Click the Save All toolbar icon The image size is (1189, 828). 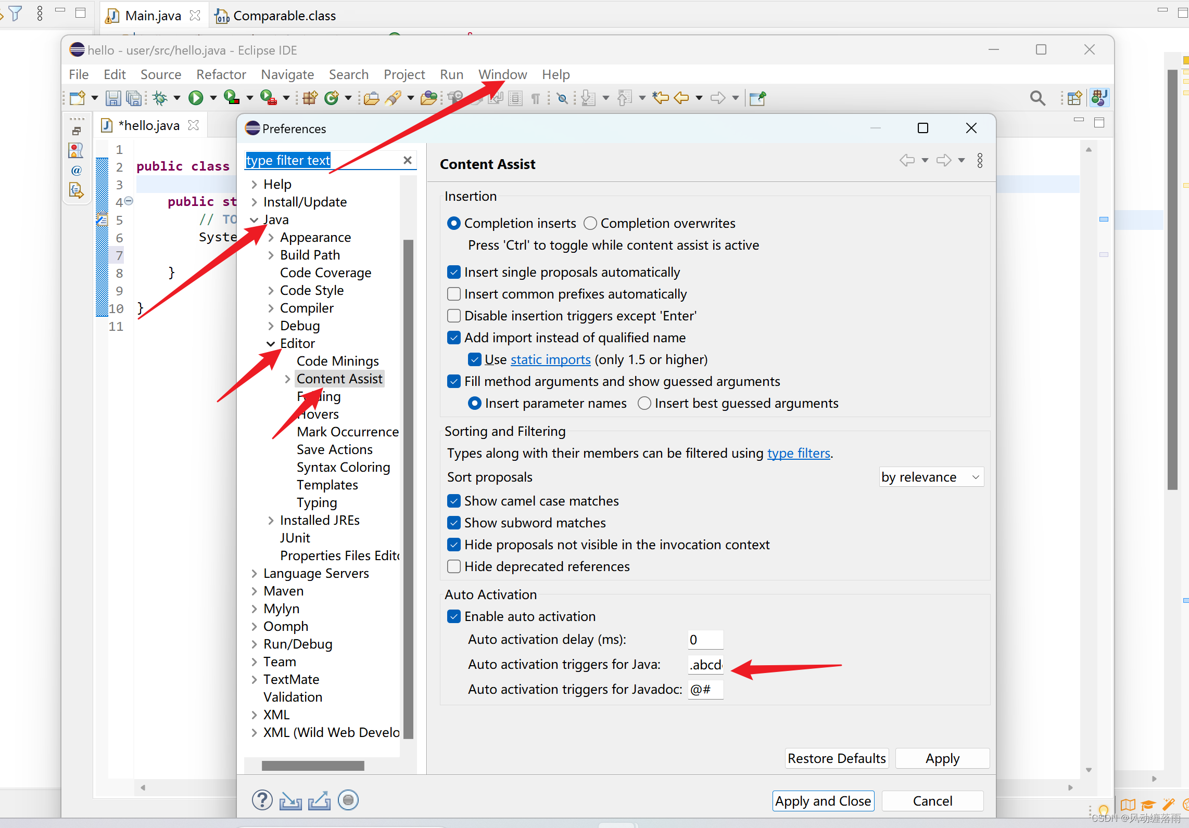click(134, 98)
